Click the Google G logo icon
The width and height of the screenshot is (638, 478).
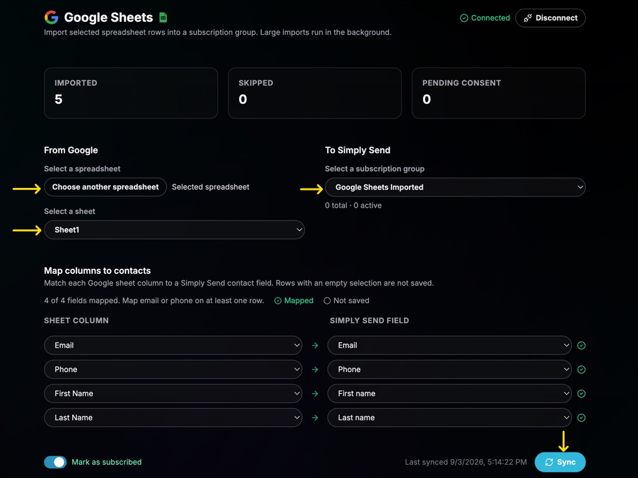pyautogui.click(x=51, y=18)
